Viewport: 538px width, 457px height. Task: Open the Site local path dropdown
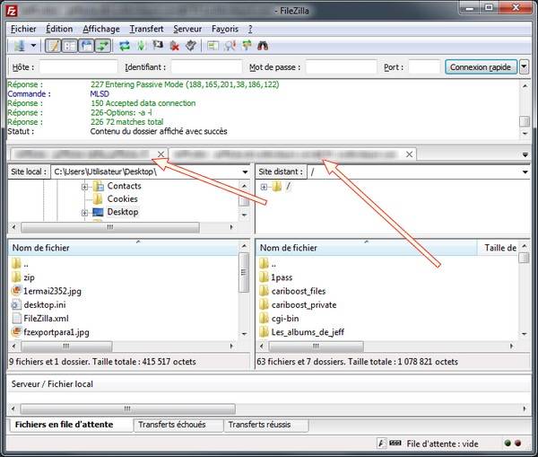[246, 171]
